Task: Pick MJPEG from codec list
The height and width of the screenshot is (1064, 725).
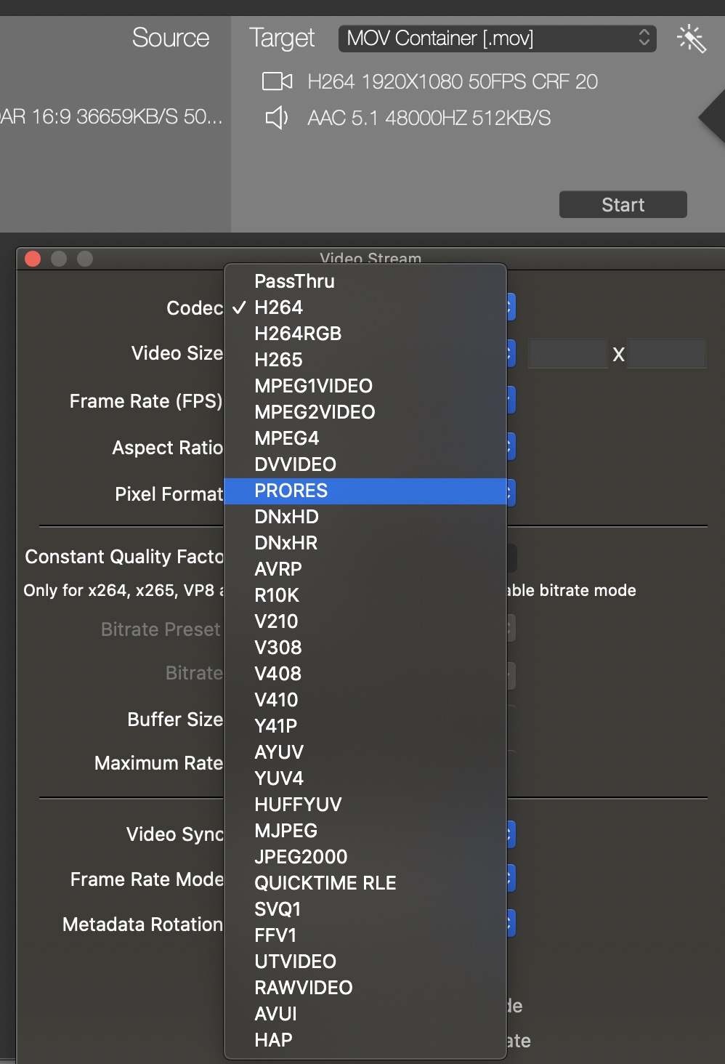Action: [285, 831]
